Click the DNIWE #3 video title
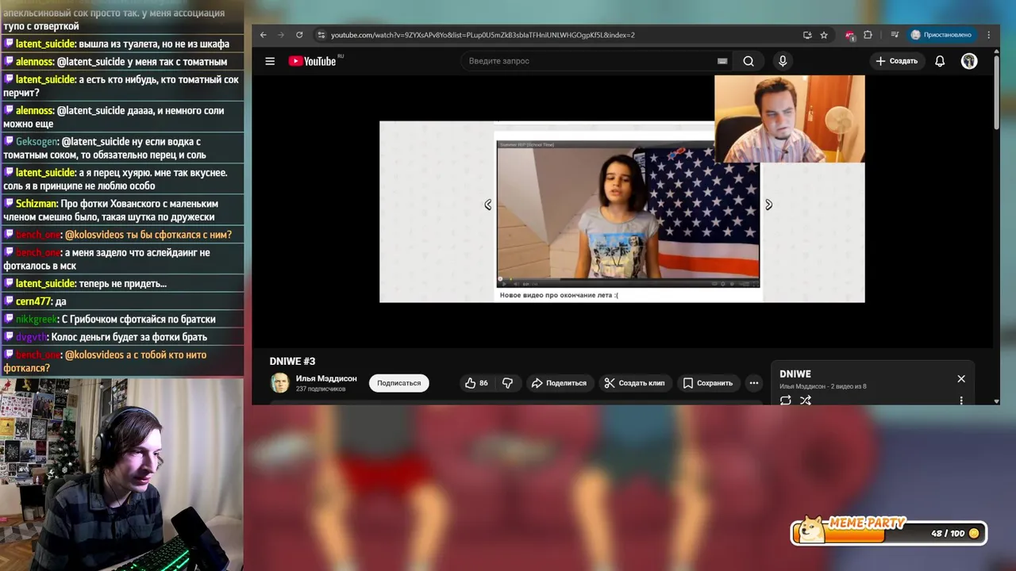This screenshot has height=571, width=1016. point(292,361)
